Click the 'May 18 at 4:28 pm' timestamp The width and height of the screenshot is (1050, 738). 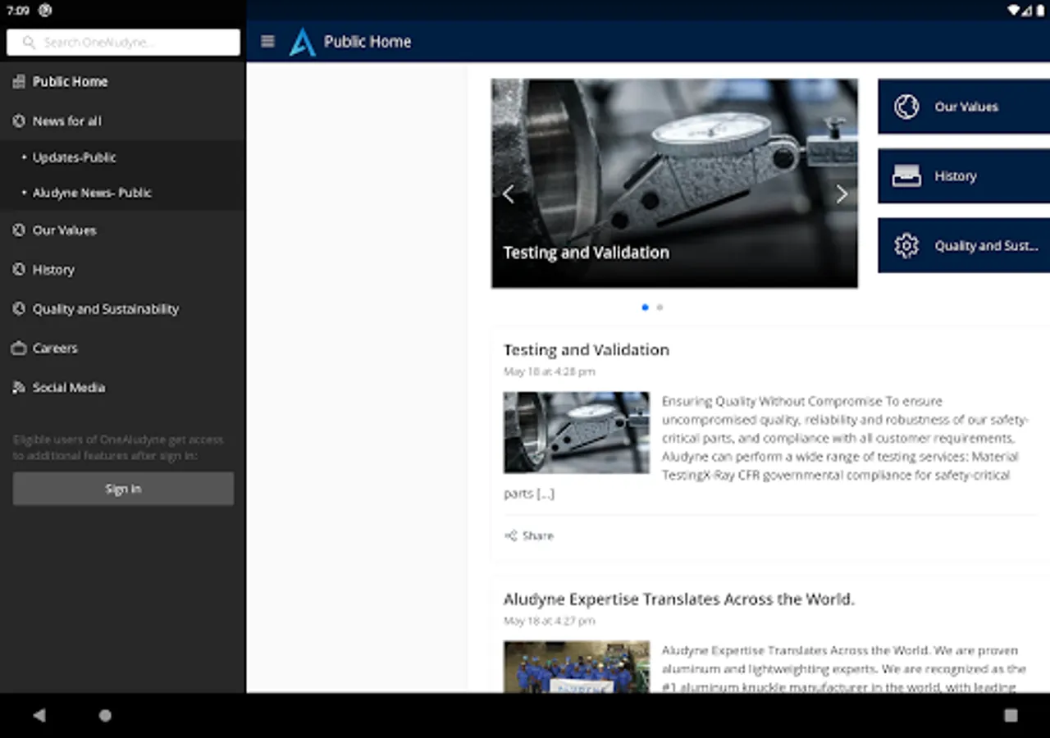click(x=550, y=371)
